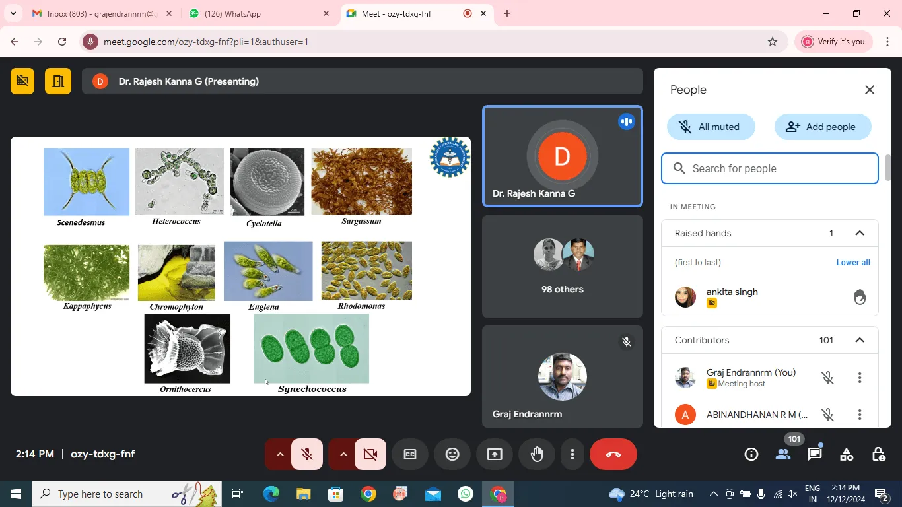Leave the call with red hang-up button
The height and width of the screenshot is (507, 902).
tap(613, 454)
